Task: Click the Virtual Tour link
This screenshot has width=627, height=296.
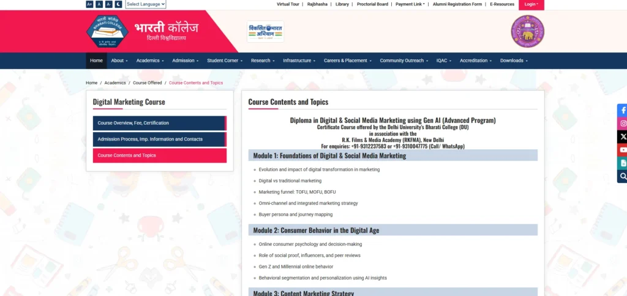Action: pyautogui.click(x=288, y=4)
